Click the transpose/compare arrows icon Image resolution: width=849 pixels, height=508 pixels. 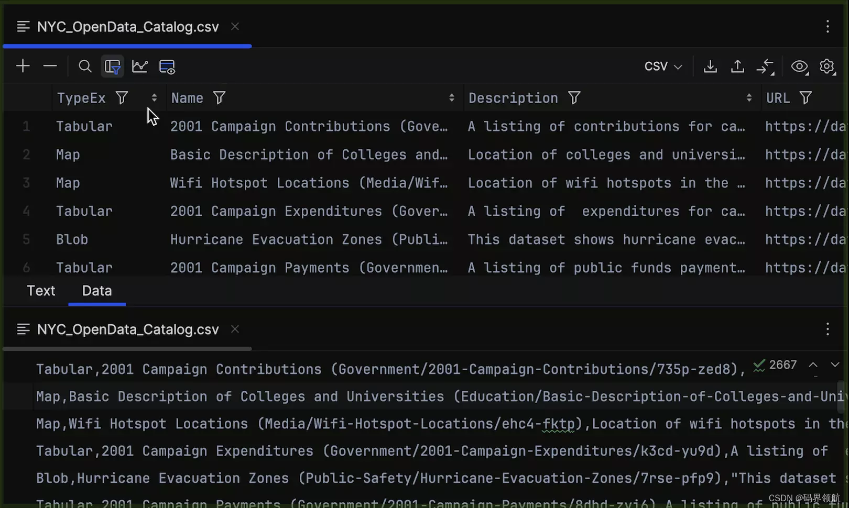coord(765,67)
